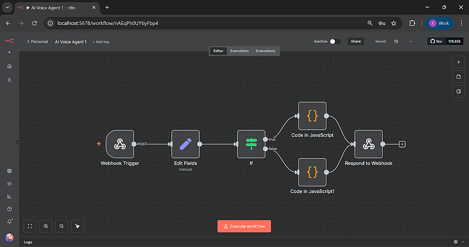Toggle the right side panel view

[458, 91]
